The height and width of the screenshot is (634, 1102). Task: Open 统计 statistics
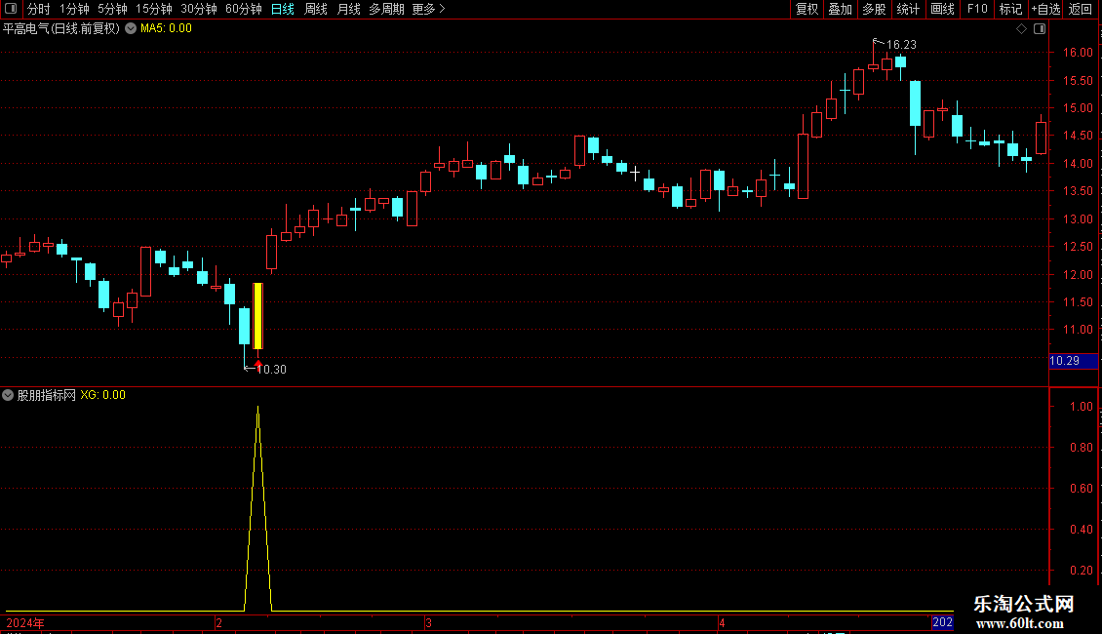(908, 9)
